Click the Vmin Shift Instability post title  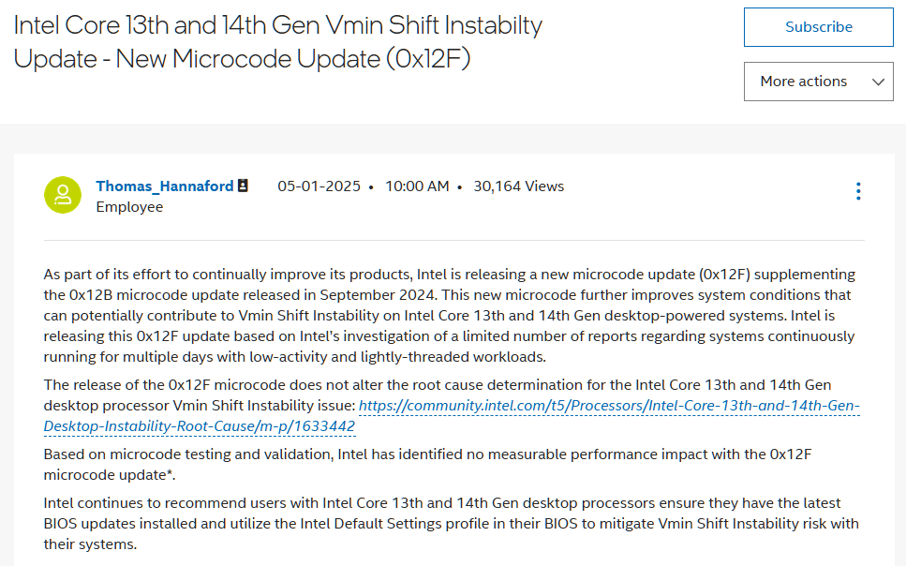(x=278, y=41)
